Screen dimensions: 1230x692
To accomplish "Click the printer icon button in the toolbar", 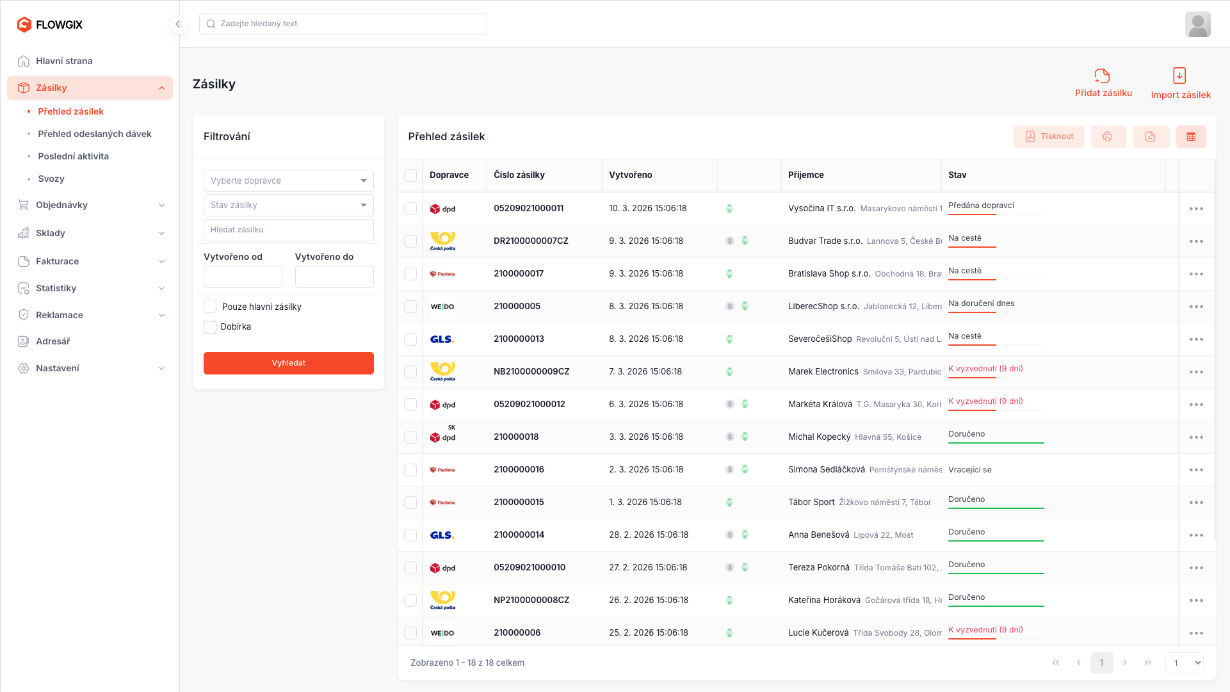I will (1108, 136).
